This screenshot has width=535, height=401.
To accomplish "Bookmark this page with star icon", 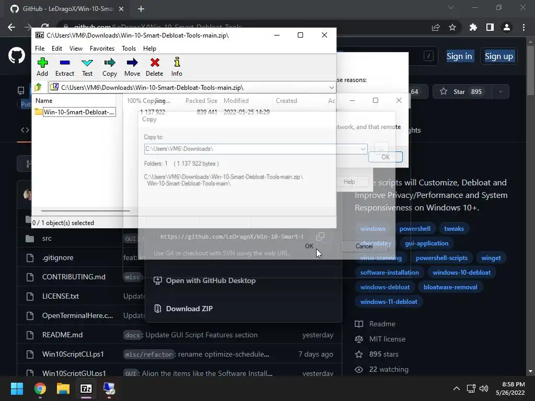I will [452, 27].
